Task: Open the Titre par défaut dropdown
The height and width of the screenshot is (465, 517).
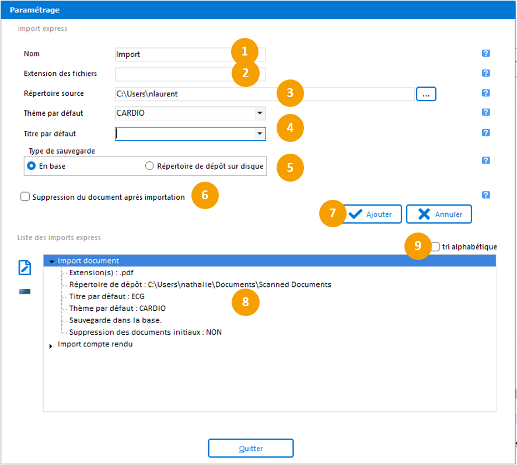Action: [259, 134]
